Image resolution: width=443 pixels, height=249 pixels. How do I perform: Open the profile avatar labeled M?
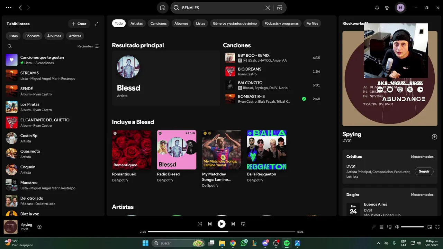(x=400, y=8)
